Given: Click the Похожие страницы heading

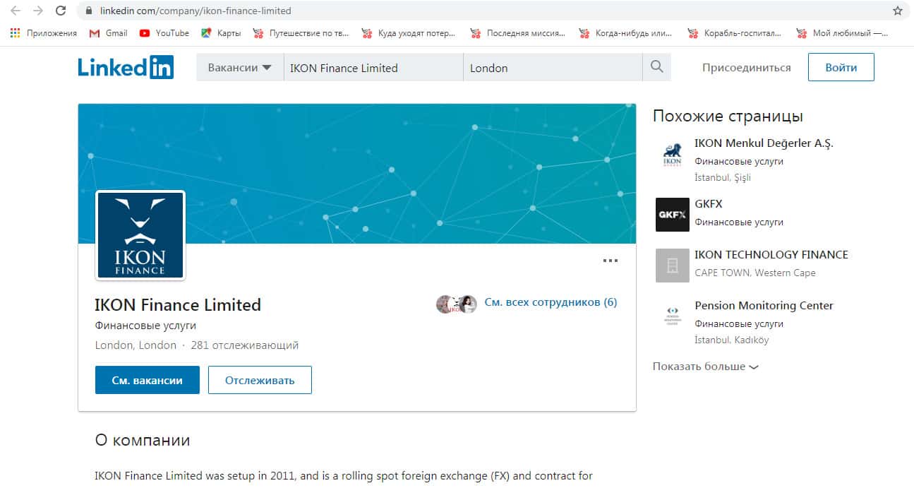Looking at the screenshot, I should tap(728, 116).
